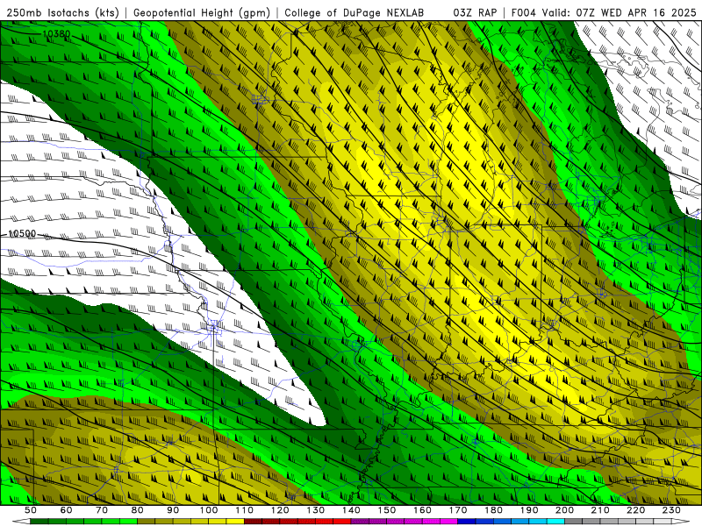Image resolution: width=702 pixels, height=526 pixels.
Task: Select the bright red swatch ending at 140
Action: (x=342, y=522)
